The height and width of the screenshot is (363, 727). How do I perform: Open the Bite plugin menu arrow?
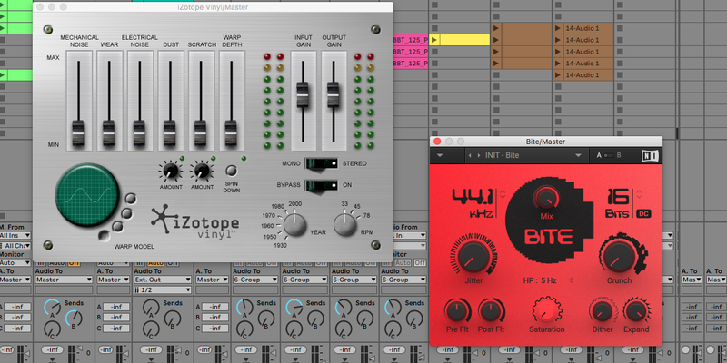click(x=440, y=155)
